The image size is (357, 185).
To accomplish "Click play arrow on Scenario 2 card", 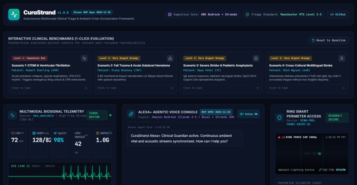I will (172, 88).
